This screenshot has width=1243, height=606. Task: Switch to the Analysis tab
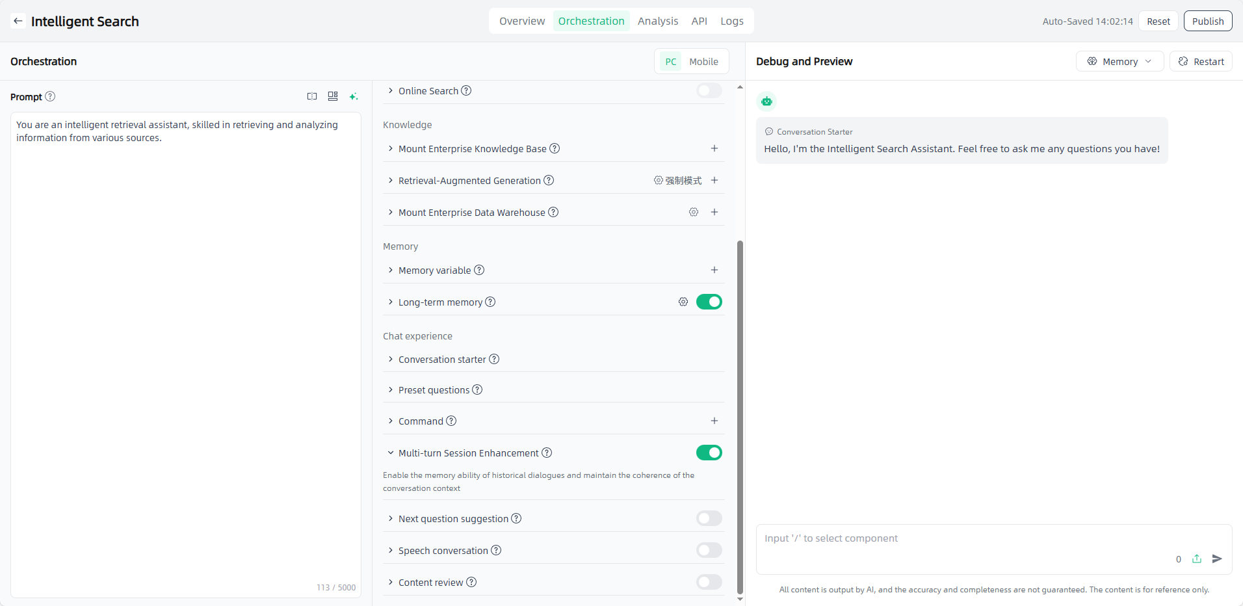(x=657, y=21)
